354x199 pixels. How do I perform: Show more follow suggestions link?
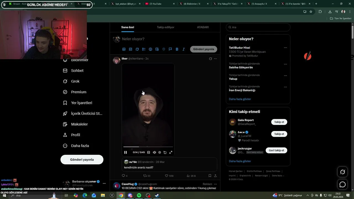point(240,161)
